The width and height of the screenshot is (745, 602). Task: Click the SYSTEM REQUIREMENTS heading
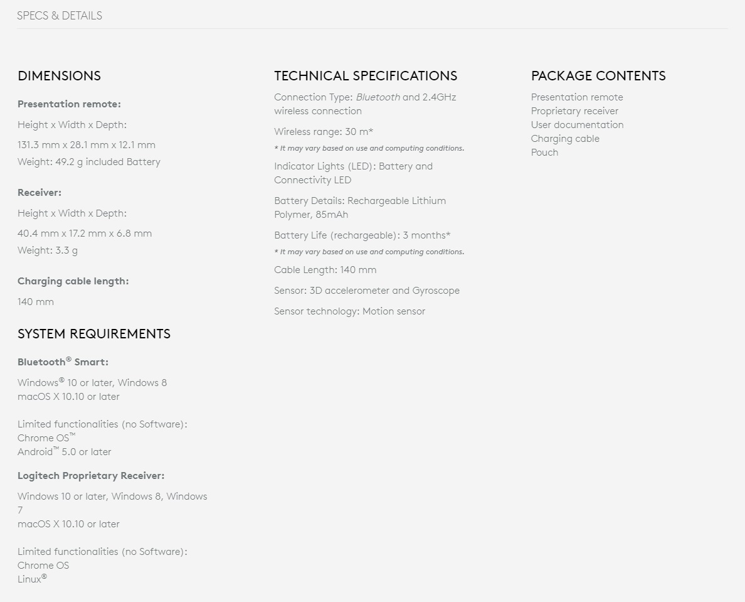click(94, 334)
